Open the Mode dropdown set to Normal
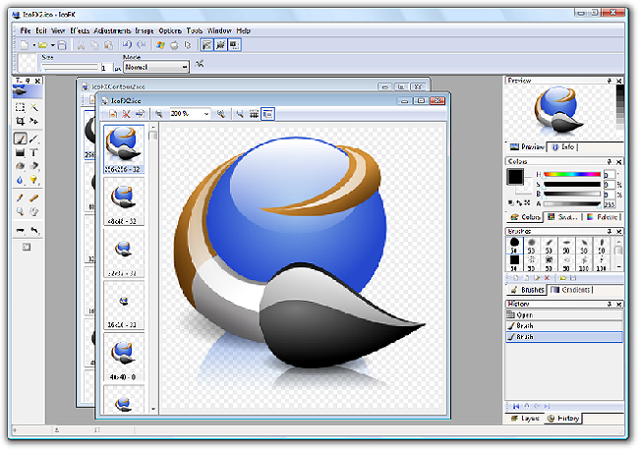Image resolution: width=639 pixels, height=450 pixels. tap(184, 67)
